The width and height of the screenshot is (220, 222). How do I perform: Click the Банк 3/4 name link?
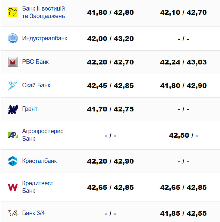click(x=33, y=213)
